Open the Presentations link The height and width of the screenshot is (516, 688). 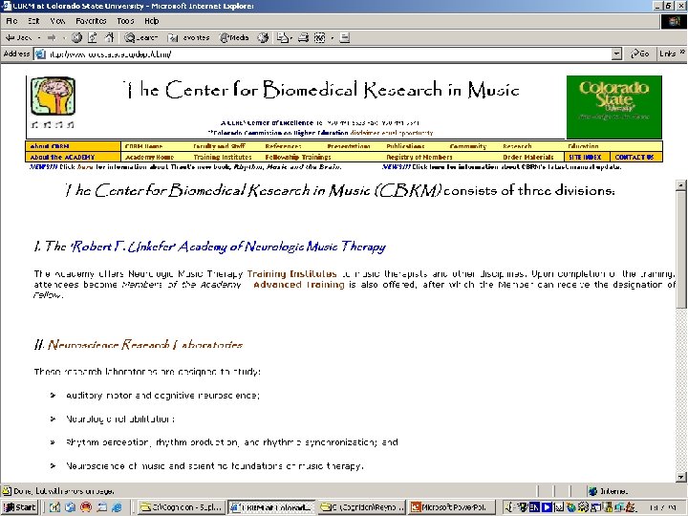pos(349,146)
